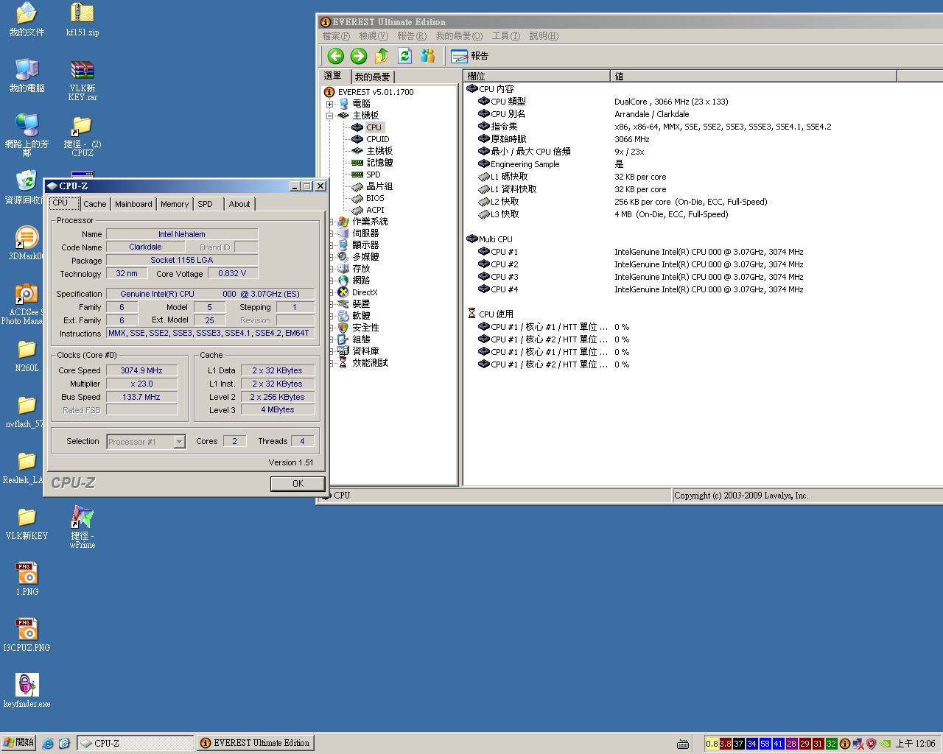Image resolution: width=943 pixels, height=754 pixels.
Task: Switch to the 我的最愛 tab in the EVEREST sidebar
Action: pyautogui.click(x=372, y=77)
